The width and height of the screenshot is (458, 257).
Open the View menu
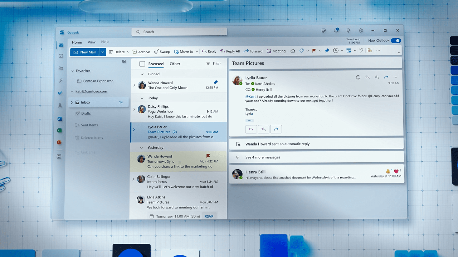(91, 42)
